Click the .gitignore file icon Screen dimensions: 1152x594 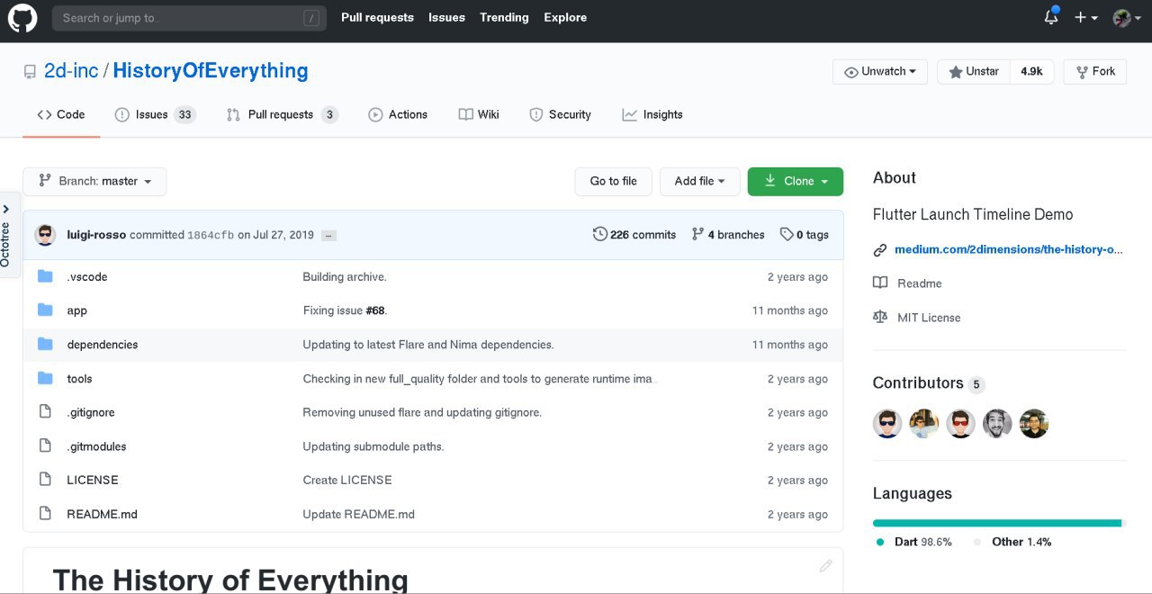point(45,411)
